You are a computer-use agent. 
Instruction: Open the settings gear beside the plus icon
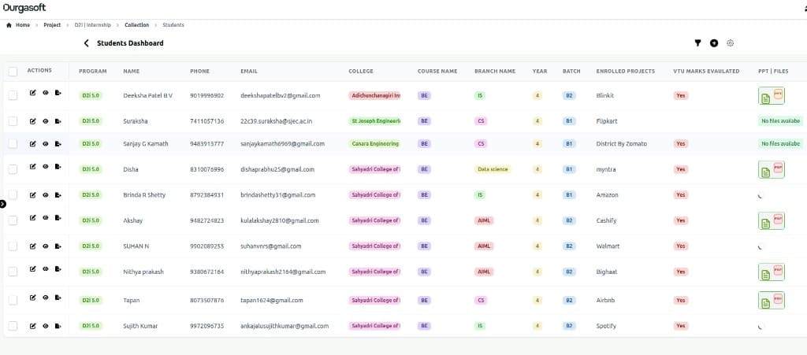[x=730, y=43]
